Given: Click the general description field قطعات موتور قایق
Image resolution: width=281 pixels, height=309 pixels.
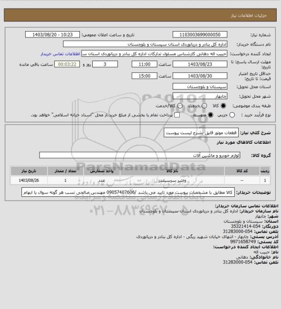Looking at the screenshot, I should pos(201,133).
